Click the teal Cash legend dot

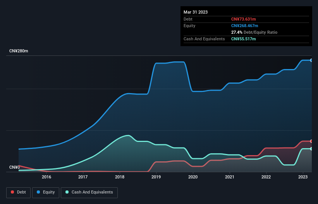67,192
